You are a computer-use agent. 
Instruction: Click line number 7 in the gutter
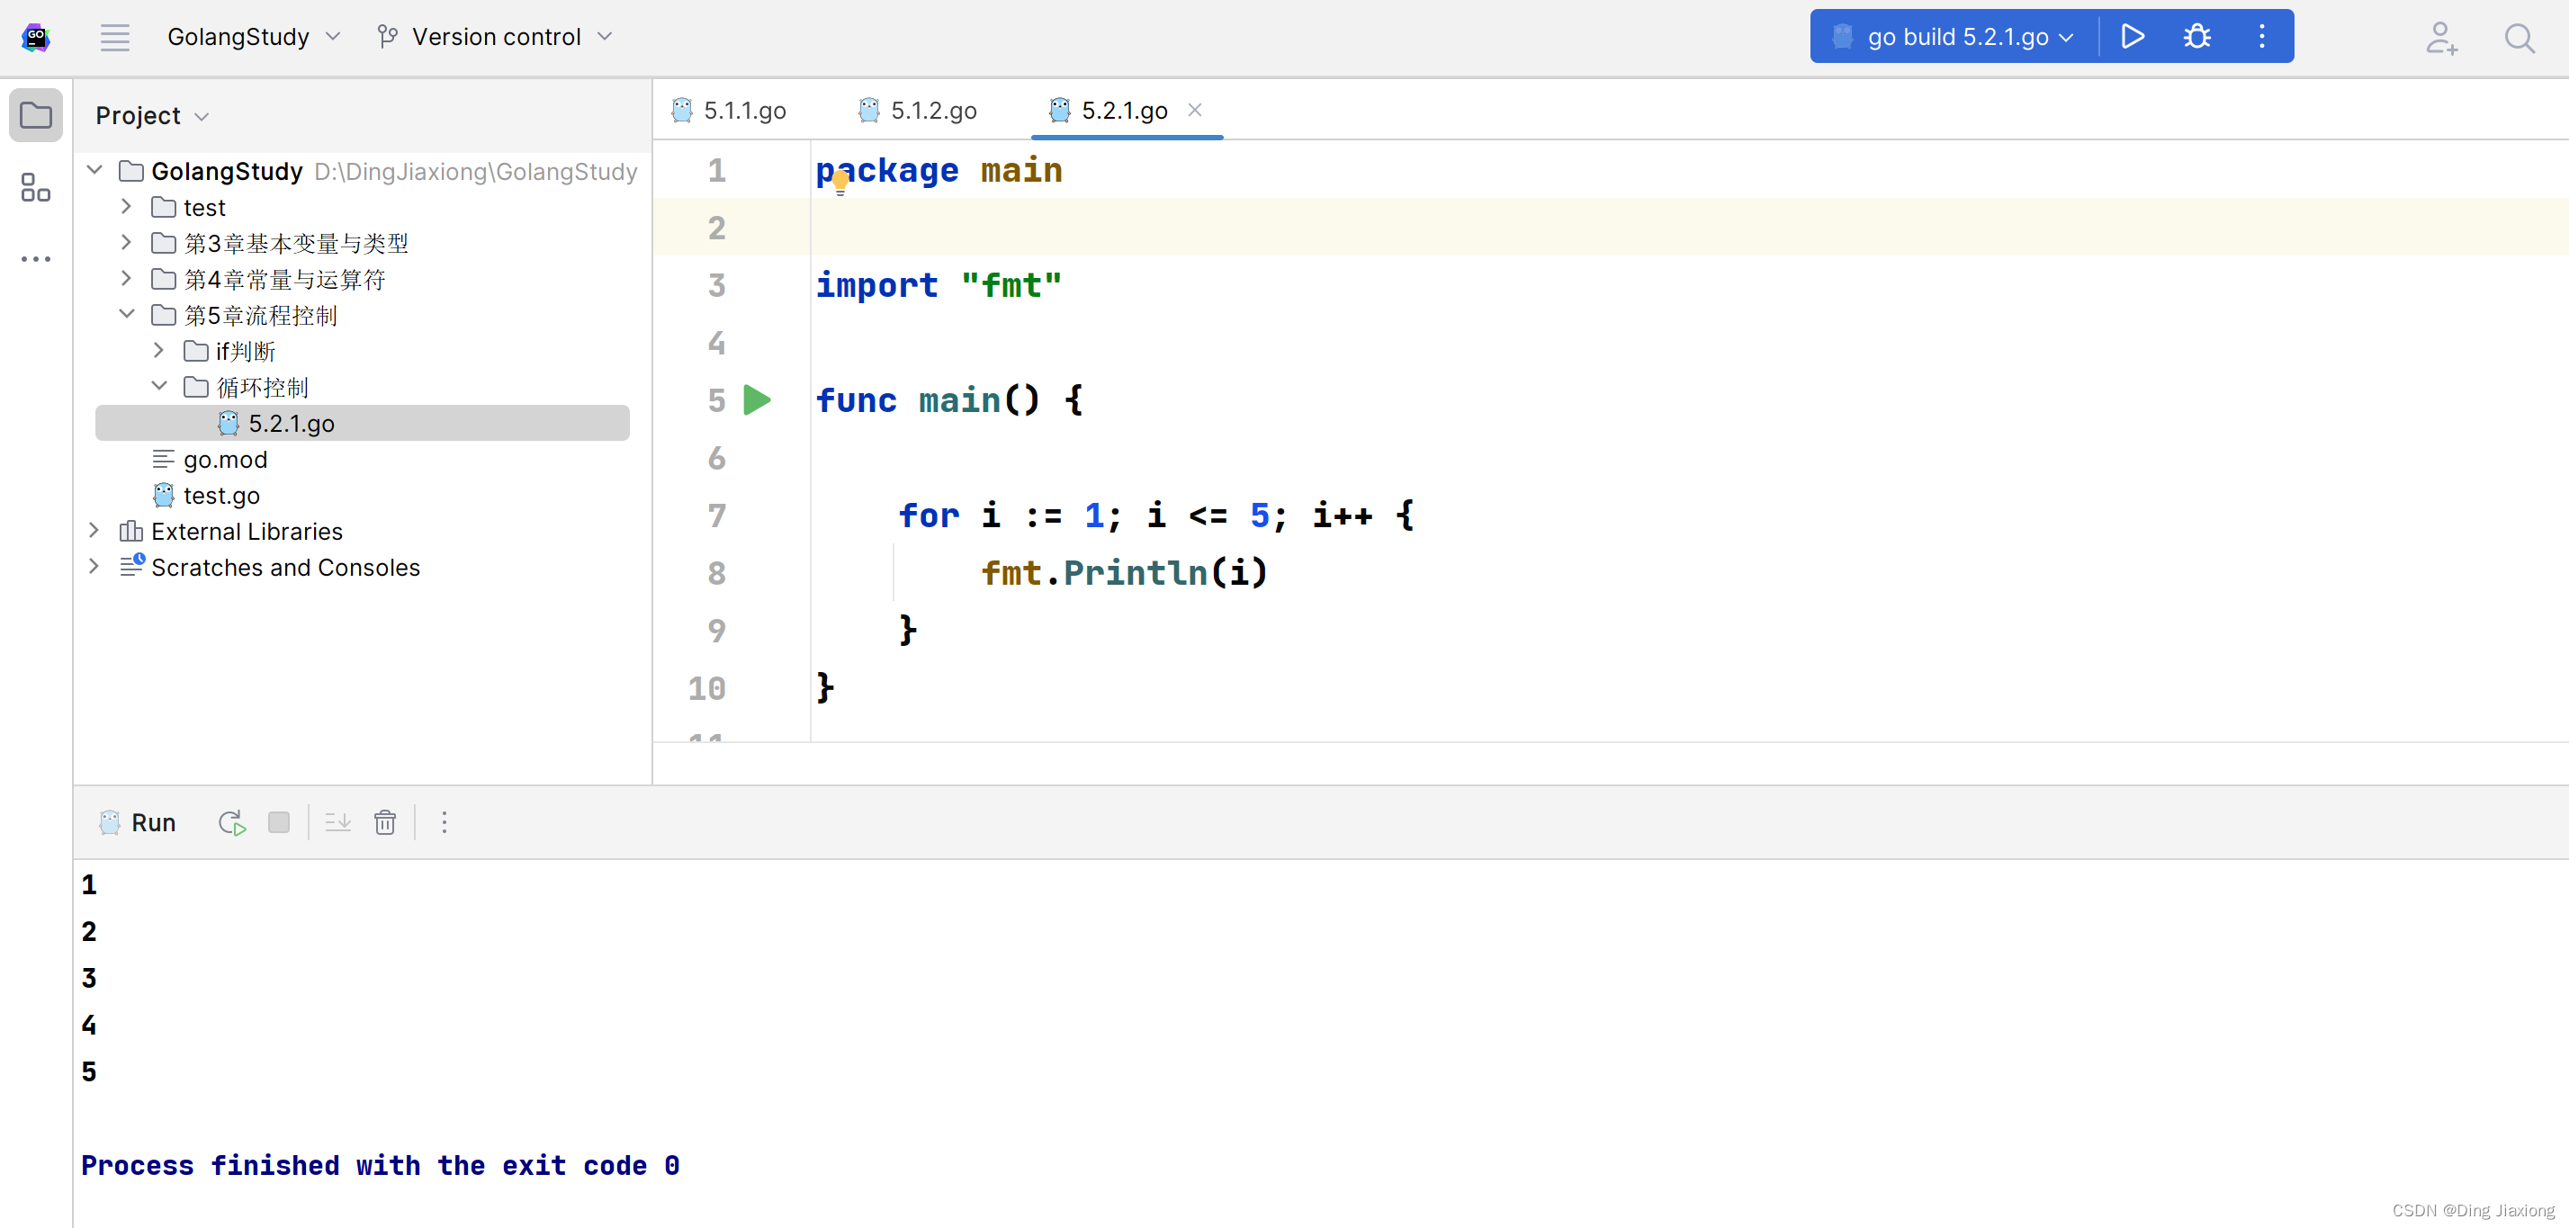click(716, 515)
